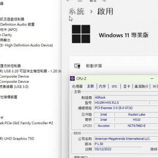The height and width of the screenshot is (158, 158).
Task: Select High Definition Audio Device entry
Action: pyautogui.click(x=27, y=45)
